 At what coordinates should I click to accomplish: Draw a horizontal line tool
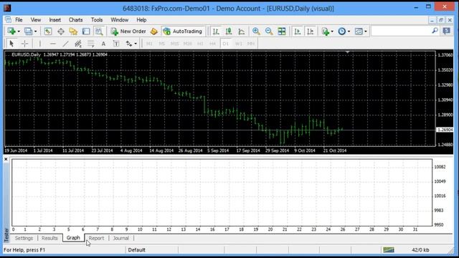(52, 44)
